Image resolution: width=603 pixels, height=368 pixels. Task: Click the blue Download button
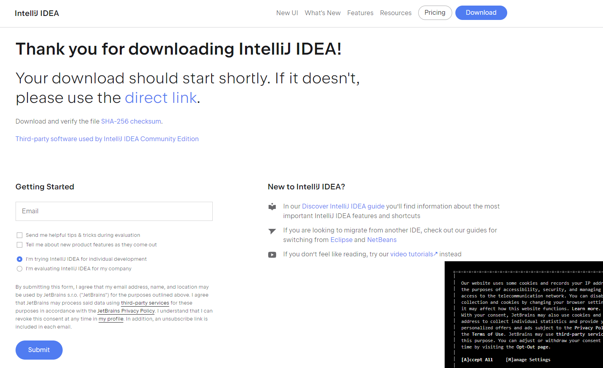coord(481,13)
